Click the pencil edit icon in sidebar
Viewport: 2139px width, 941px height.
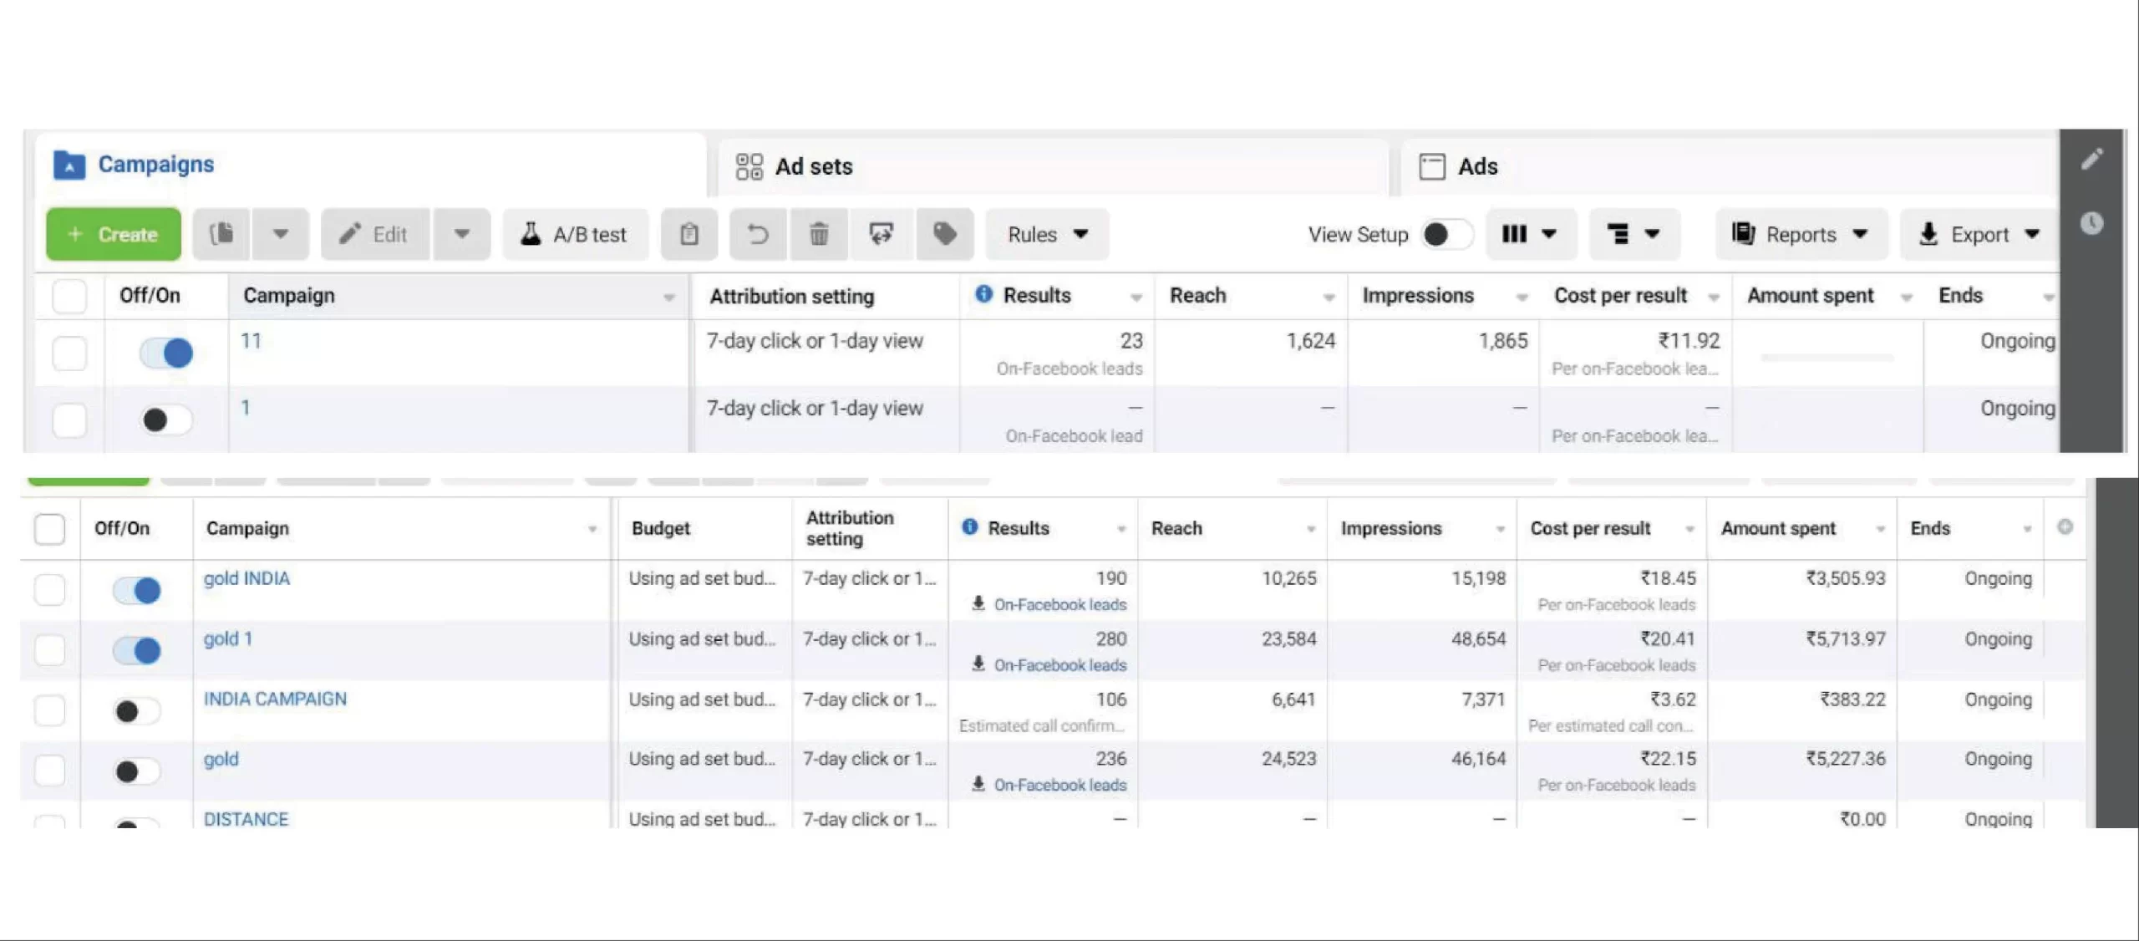point(2091,160)
